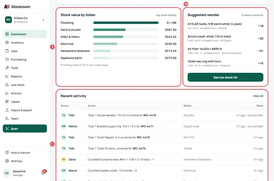
Task: Click the Supply lines location cell
Action: (191, 126)
